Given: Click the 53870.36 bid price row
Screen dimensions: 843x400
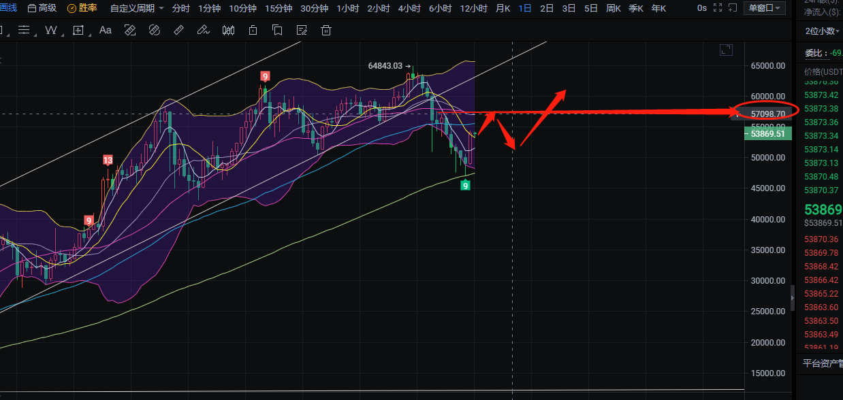Looking at the screenshot, I should 822,239.
